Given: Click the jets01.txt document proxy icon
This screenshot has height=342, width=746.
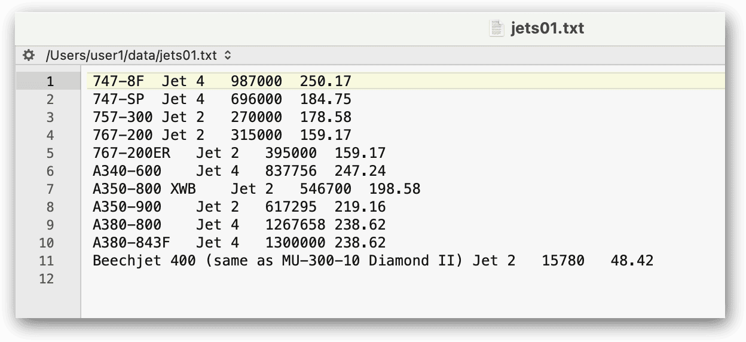Looking at the screenshot, I should pos(496,28).
